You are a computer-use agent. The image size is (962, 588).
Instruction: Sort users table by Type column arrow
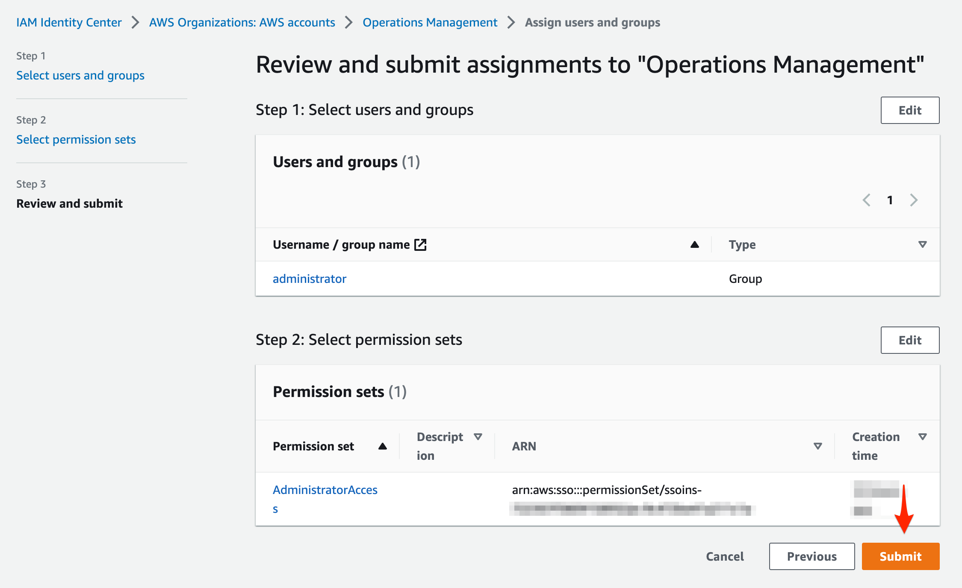coord(922,244)
